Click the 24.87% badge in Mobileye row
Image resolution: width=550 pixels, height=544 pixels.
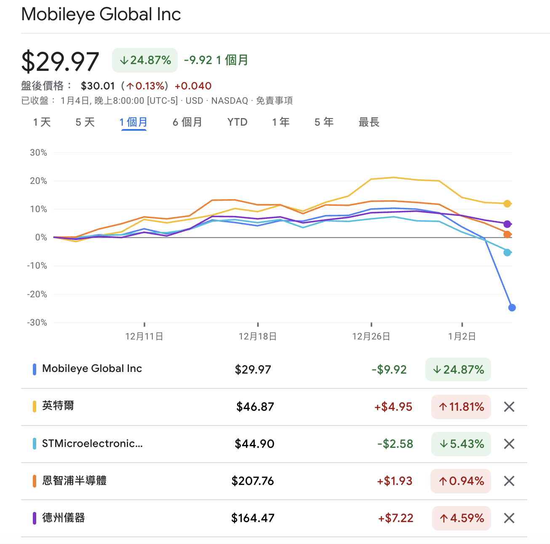pos(458,369)
